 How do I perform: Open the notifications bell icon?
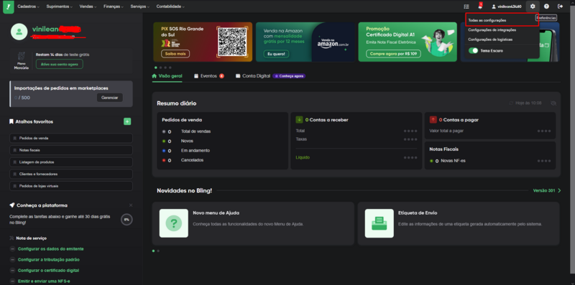480,6
